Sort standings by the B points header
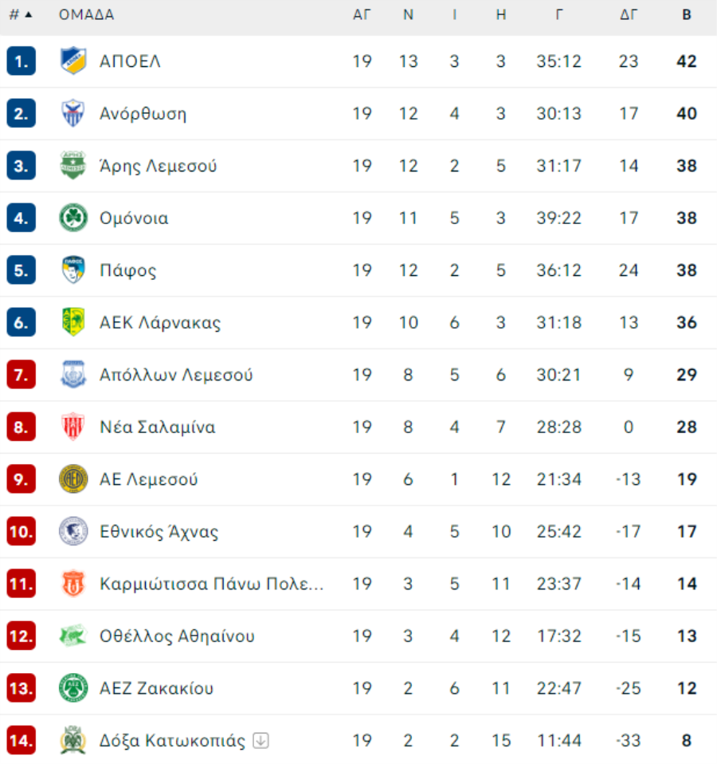Image resolution: width=717 pixels, height=764 pixels. pos(687,14)
